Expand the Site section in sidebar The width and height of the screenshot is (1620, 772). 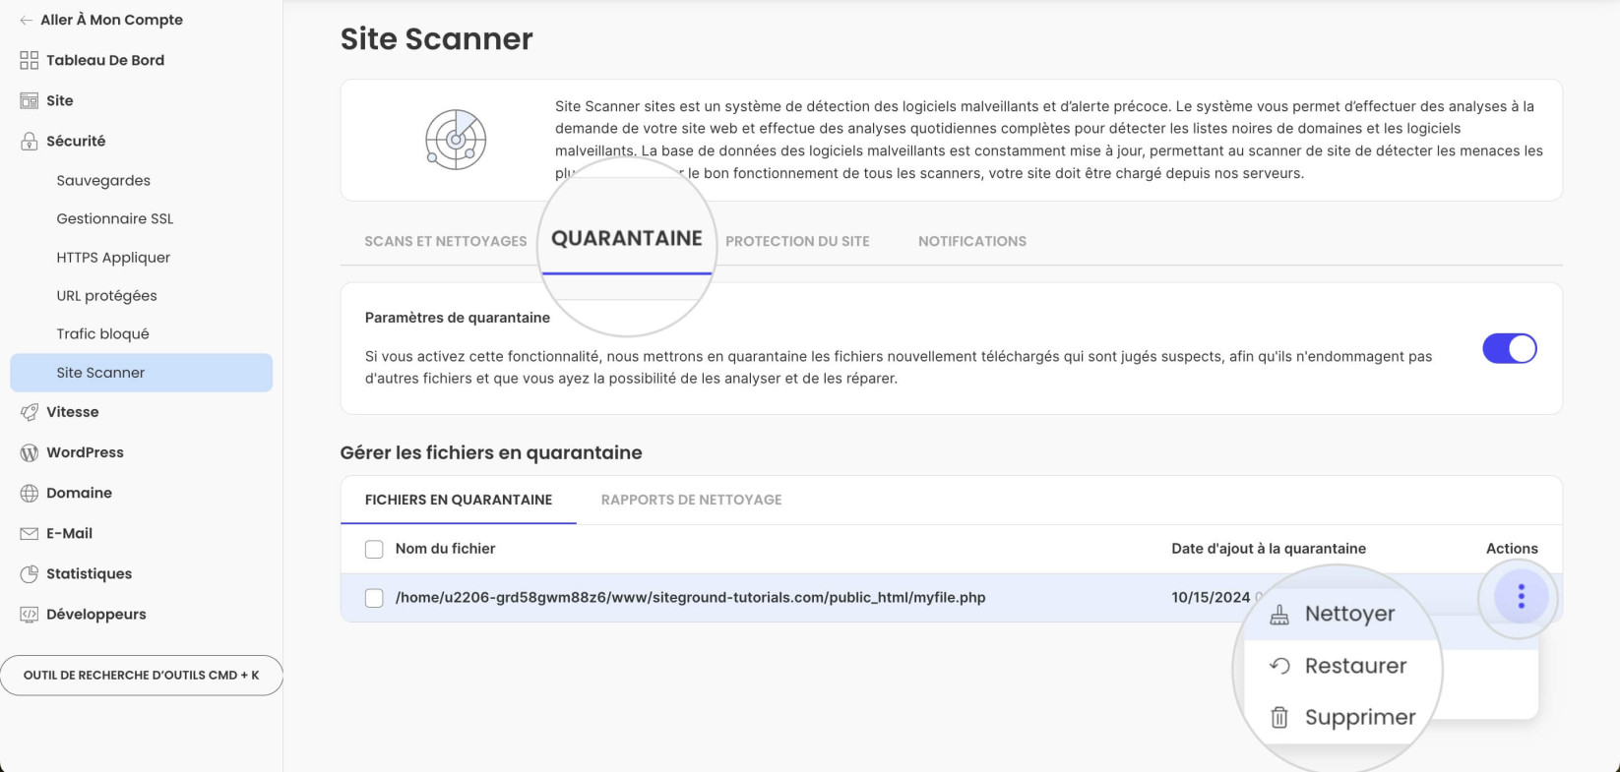[x=60, y=100]
